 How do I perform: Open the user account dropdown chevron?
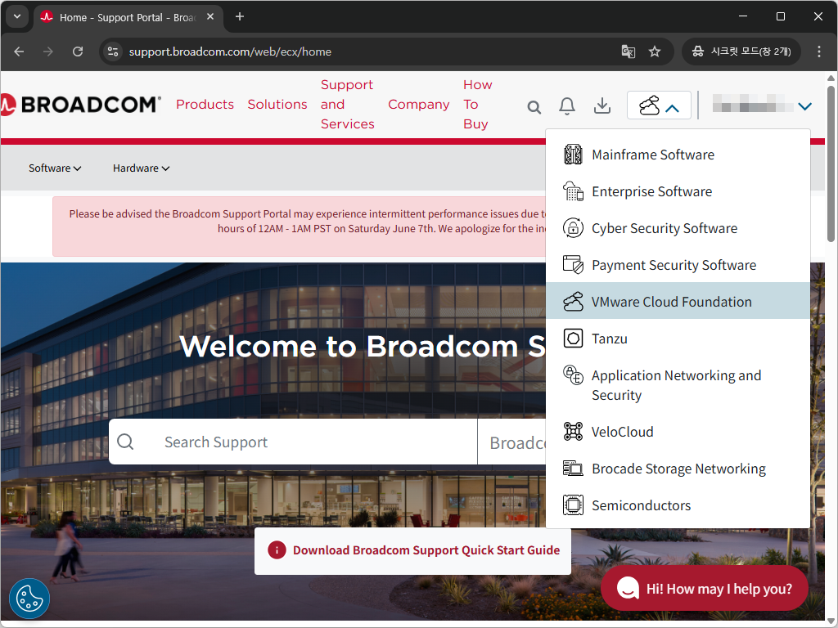[804, 106]
